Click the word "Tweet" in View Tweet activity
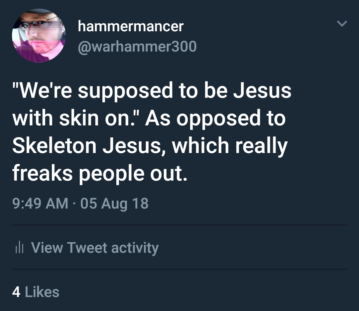 click(x=87, y=248)
